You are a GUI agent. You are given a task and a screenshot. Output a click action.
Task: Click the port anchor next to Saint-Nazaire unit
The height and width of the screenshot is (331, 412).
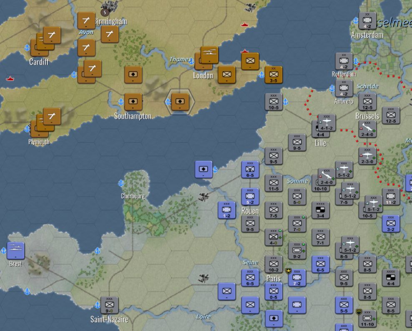coord(97,305)
